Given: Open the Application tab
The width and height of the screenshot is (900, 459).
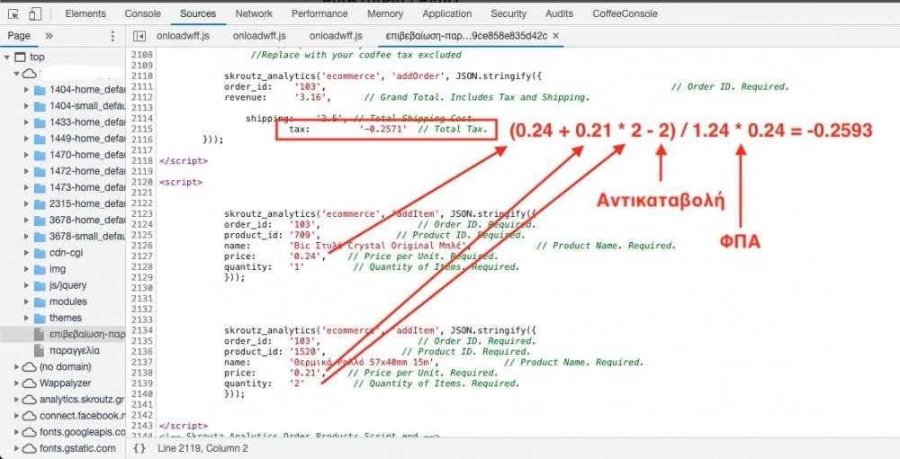Looking at the screenshot, I should [447, 13].
